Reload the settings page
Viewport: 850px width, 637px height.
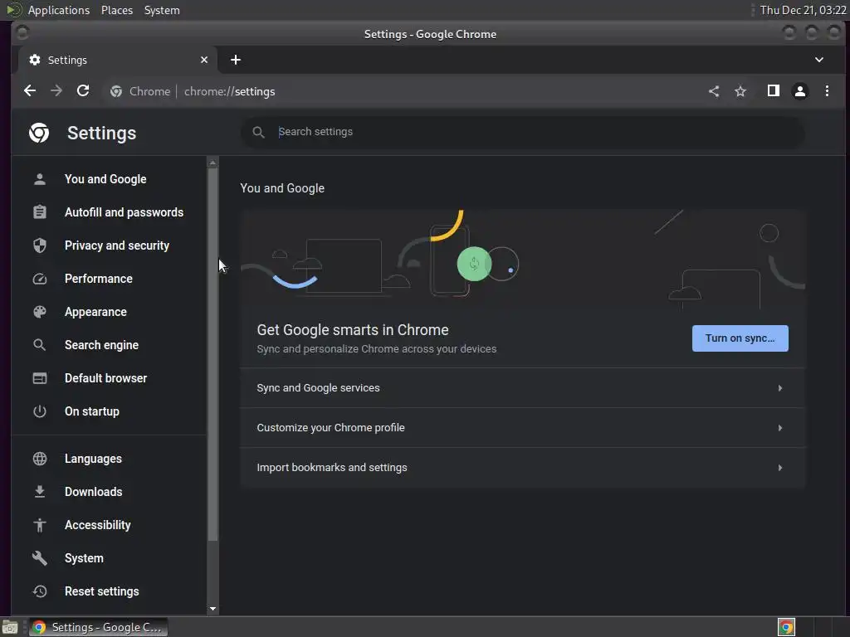pos(83,91)
